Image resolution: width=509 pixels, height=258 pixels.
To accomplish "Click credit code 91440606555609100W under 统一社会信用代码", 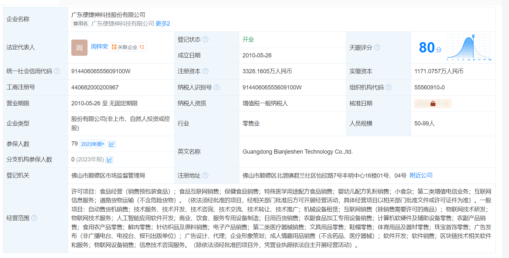I will 101,71.
